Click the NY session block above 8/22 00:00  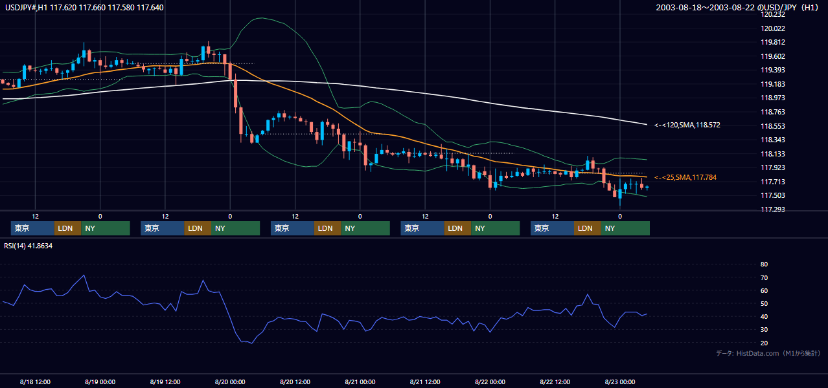(496, 228)
